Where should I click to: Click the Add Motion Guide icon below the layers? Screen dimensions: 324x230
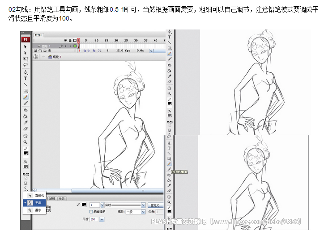[40, 50]
